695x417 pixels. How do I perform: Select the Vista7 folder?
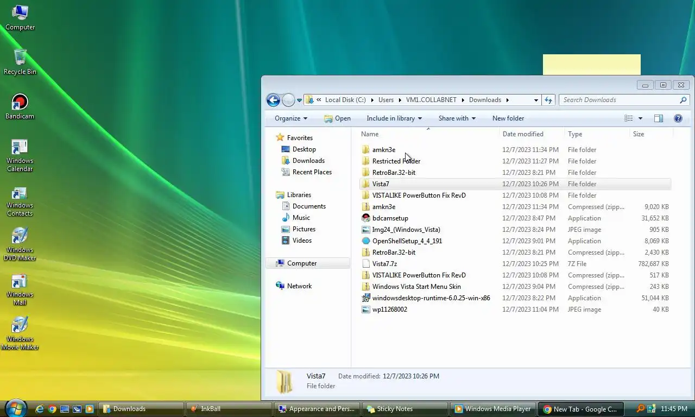[515, 184]
